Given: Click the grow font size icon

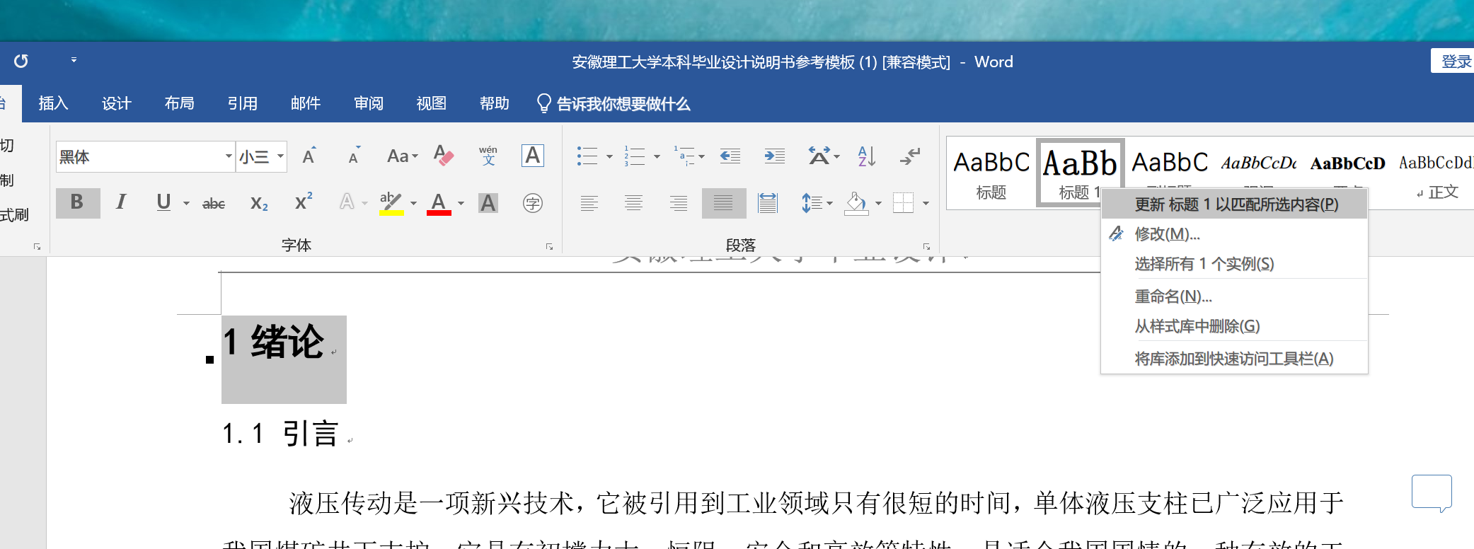Looking at the screenshot, I should pyautogui.click(x=309, y=156).
